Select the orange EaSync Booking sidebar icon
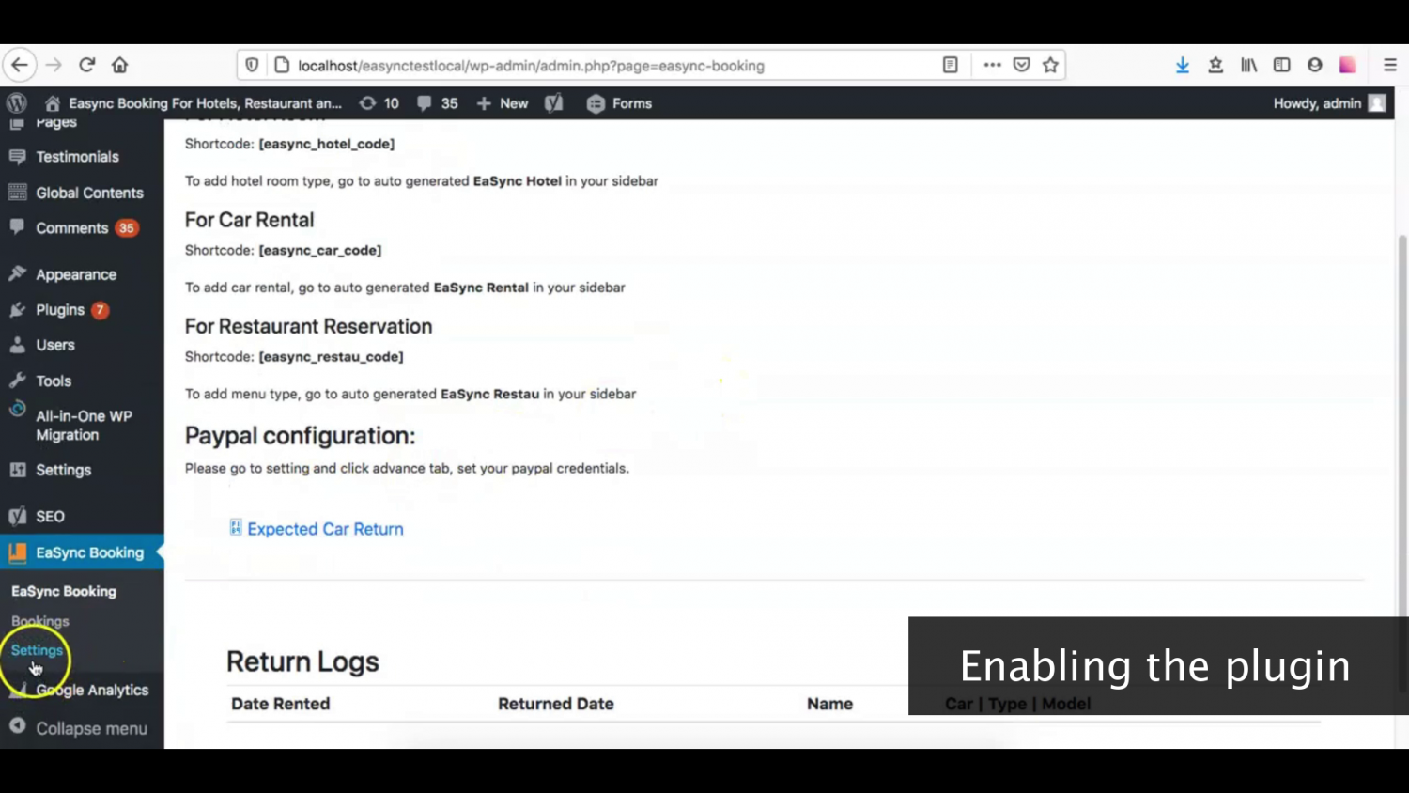This screenshot has width=1409, height=793. pyautogui.click(x=17, y=552)
